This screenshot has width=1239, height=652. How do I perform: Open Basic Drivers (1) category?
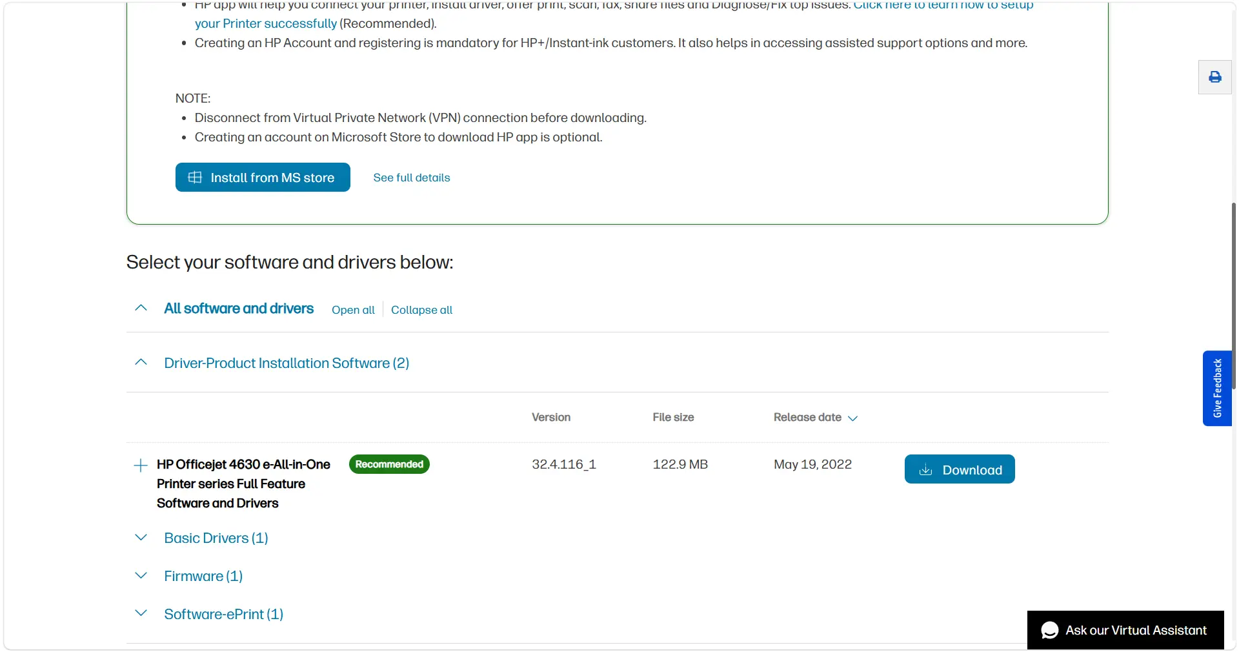coord(216,538)
